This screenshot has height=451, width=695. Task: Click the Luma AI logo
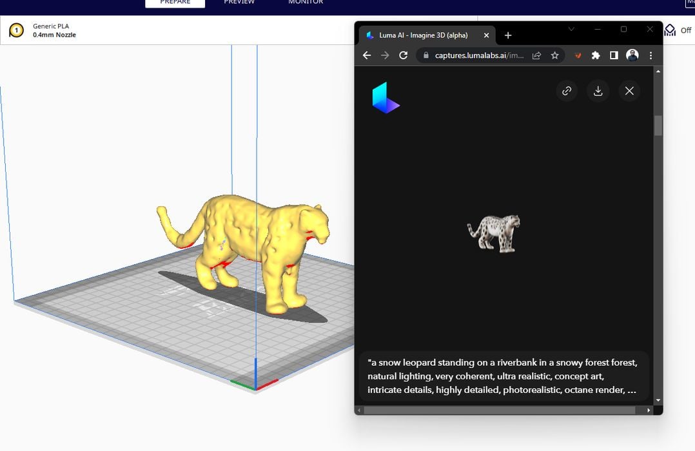click(x=386, y=98)
